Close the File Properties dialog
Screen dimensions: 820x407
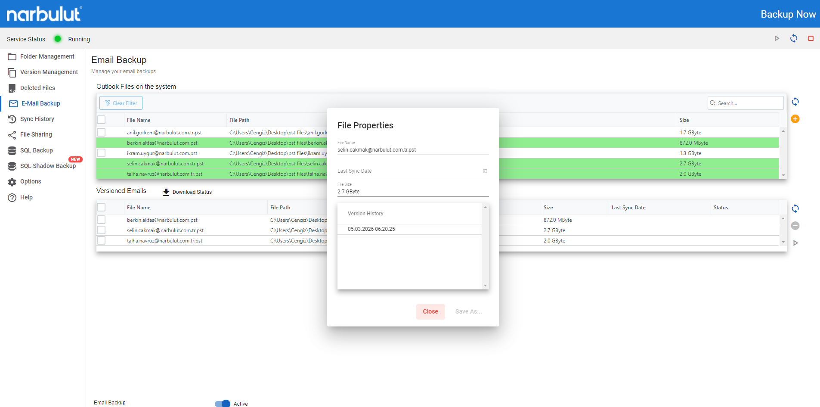[x=430, y=312]
